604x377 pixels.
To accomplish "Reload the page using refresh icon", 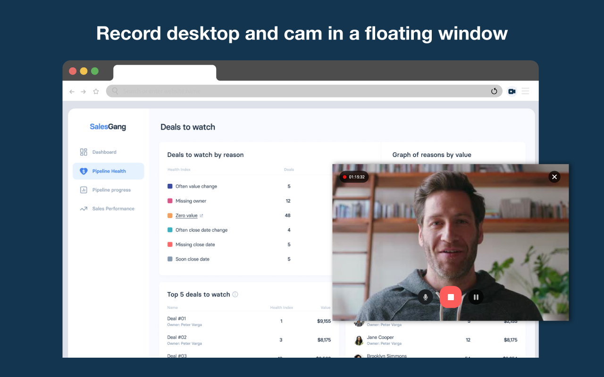I will [x=494, y=91].
